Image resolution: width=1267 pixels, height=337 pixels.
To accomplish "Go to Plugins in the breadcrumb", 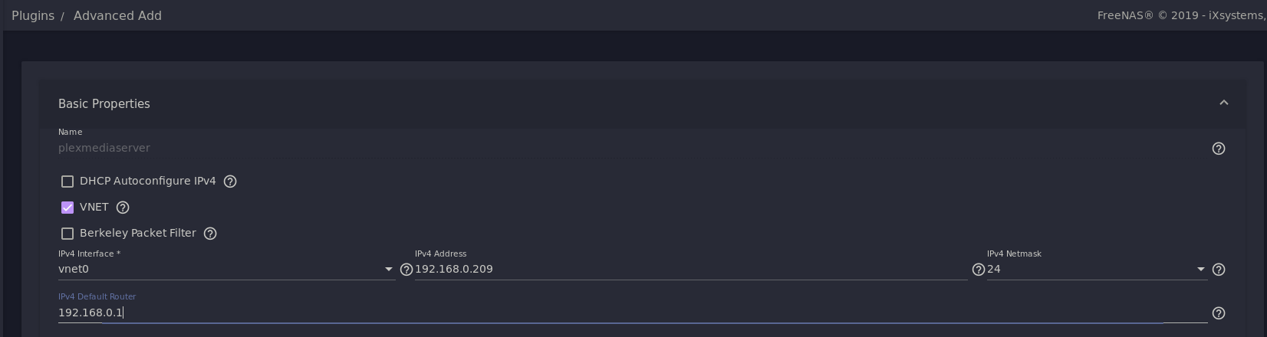I will pos(33,16).
